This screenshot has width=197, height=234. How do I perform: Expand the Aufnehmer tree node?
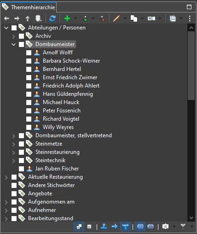click(x=6, y=211)
